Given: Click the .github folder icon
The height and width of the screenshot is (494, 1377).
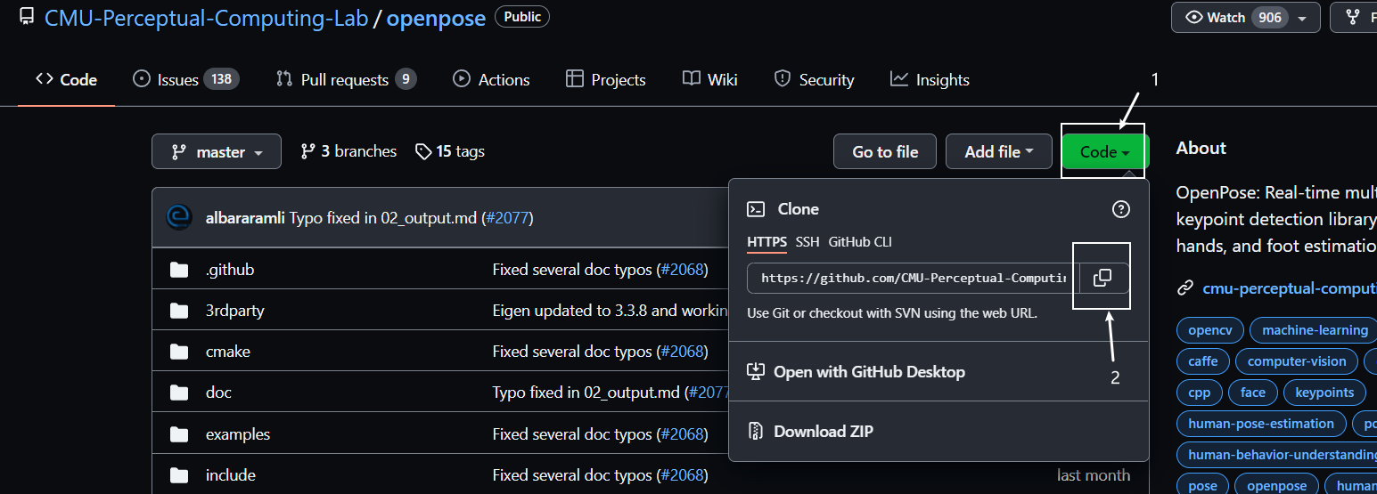Looking at the screenshot, I should 179,270.
